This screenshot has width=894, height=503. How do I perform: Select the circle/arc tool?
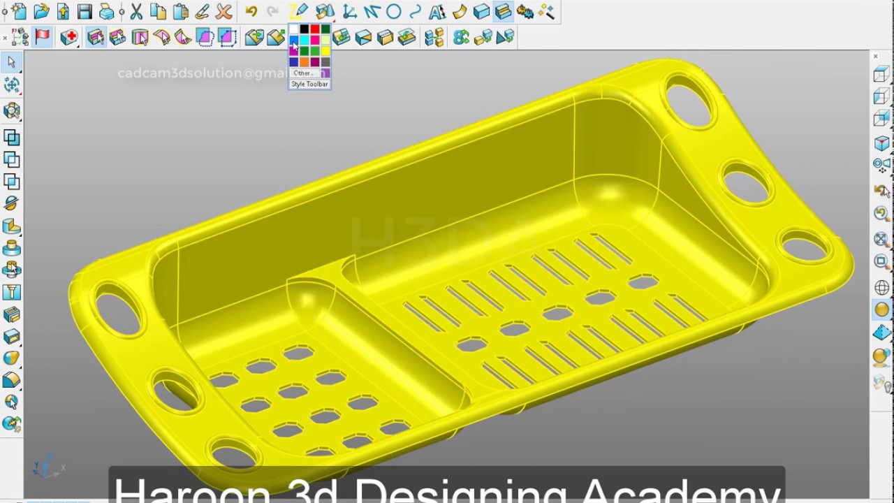[x=393, y=11]
